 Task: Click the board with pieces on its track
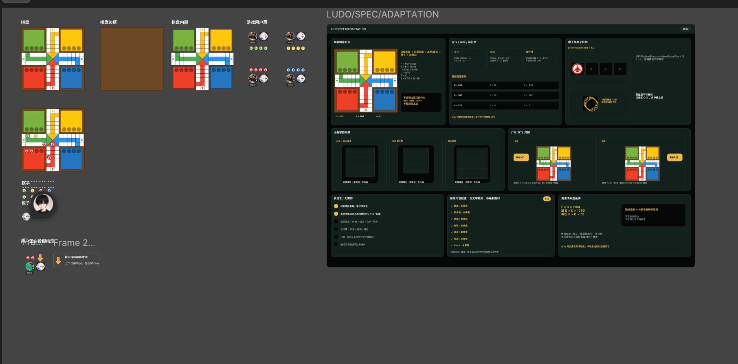(53, 140)
